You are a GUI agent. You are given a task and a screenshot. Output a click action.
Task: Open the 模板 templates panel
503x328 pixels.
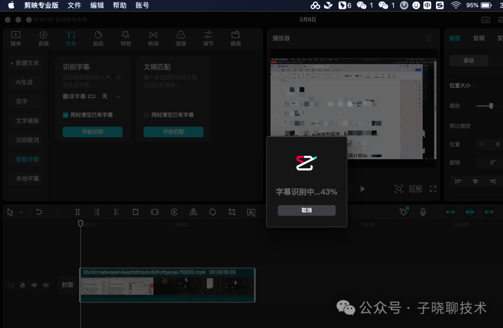pos(236,39)
